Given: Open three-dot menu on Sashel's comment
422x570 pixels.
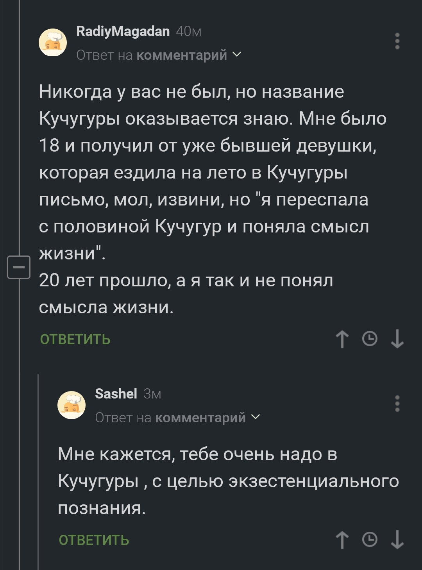Looking at the screenshot, I should tap(397, 404).
